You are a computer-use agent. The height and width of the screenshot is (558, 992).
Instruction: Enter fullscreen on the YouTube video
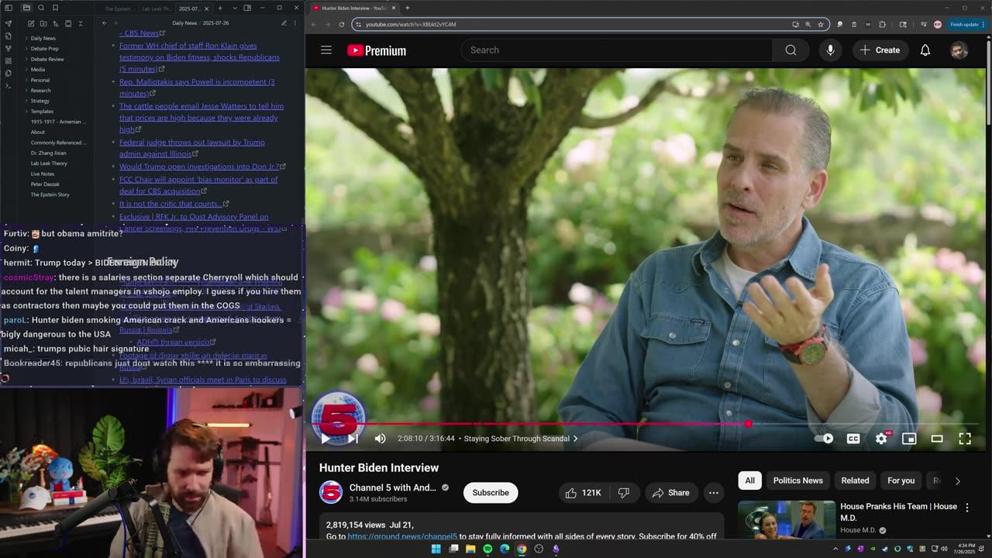click(965, 439)
